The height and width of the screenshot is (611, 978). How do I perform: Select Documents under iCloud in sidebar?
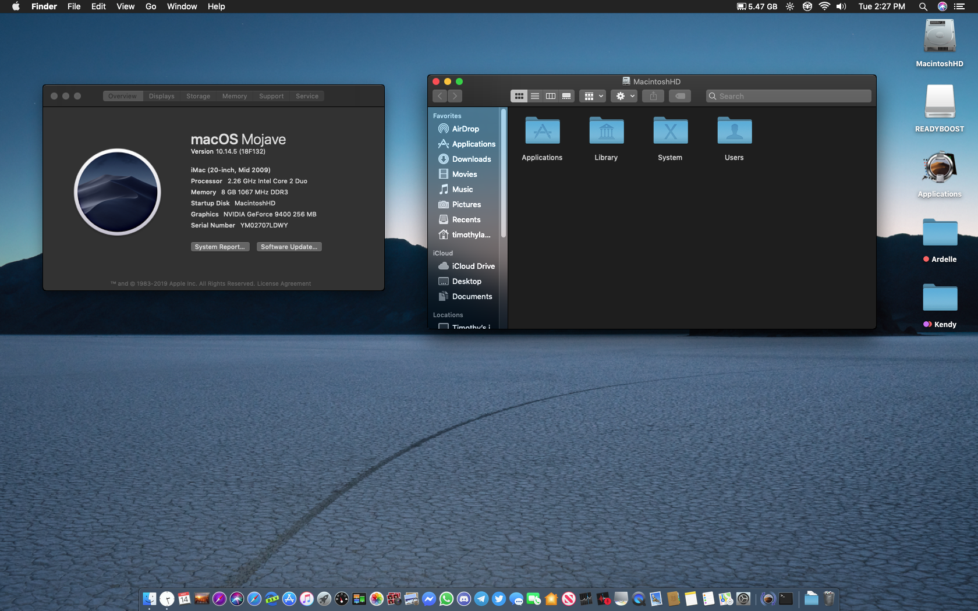(465, 296)
